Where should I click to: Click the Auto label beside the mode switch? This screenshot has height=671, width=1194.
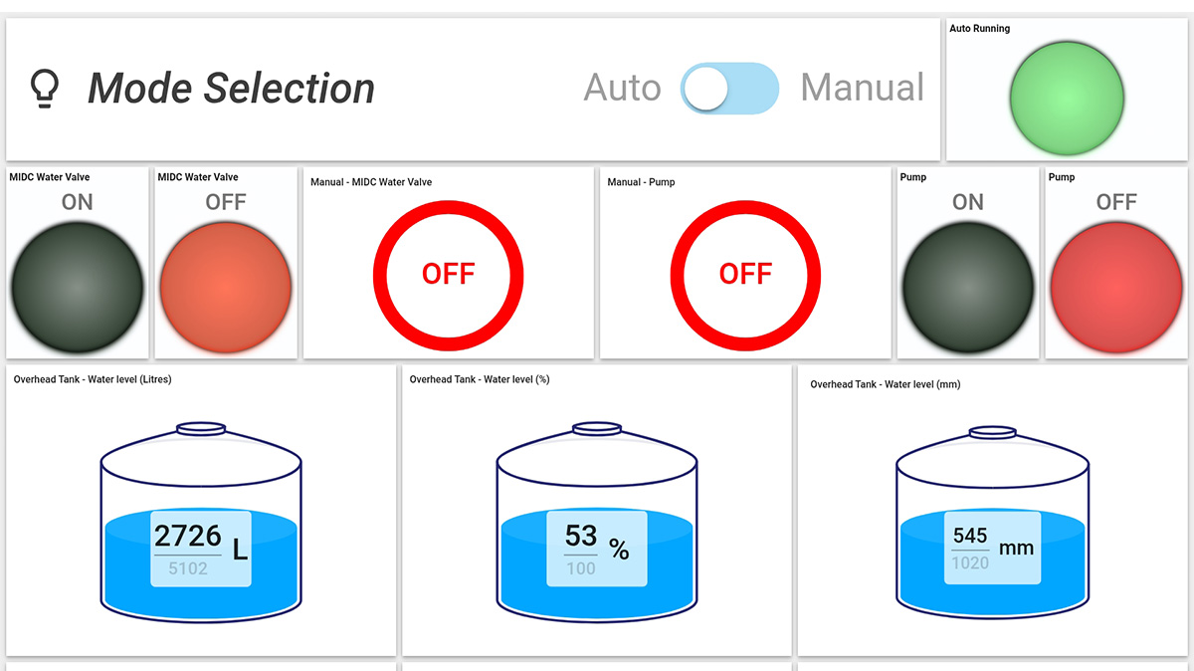point(622,88)
